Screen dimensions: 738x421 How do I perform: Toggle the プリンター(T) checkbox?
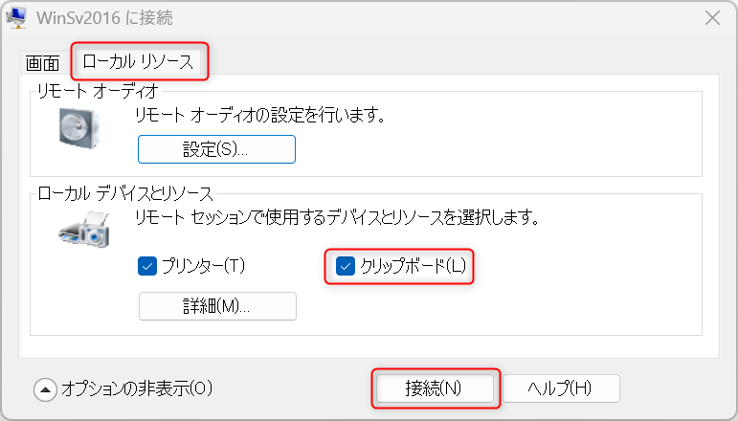[146, 266]
